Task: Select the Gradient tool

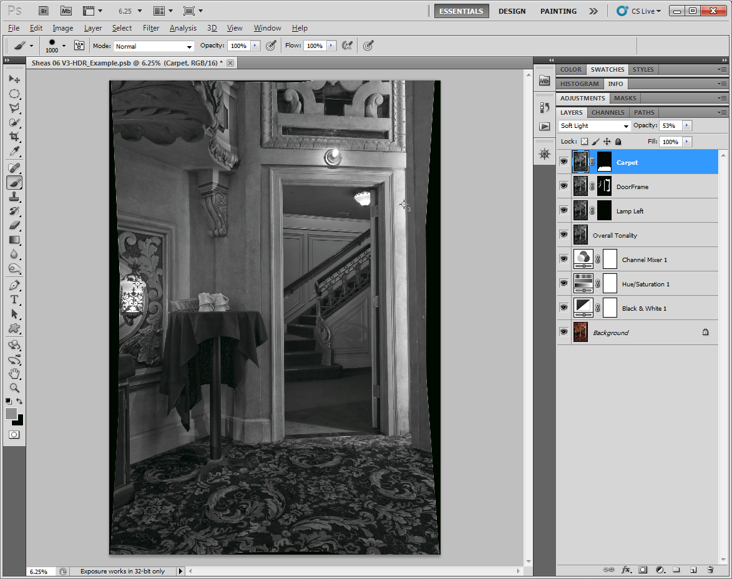Action: pos(14,240)
